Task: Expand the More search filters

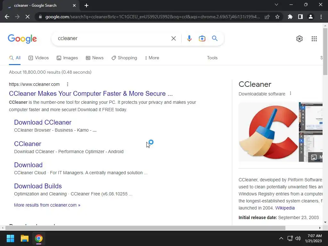Action: (x=152, y=58)
